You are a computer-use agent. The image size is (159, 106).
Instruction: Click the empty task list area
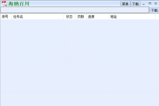79,63
